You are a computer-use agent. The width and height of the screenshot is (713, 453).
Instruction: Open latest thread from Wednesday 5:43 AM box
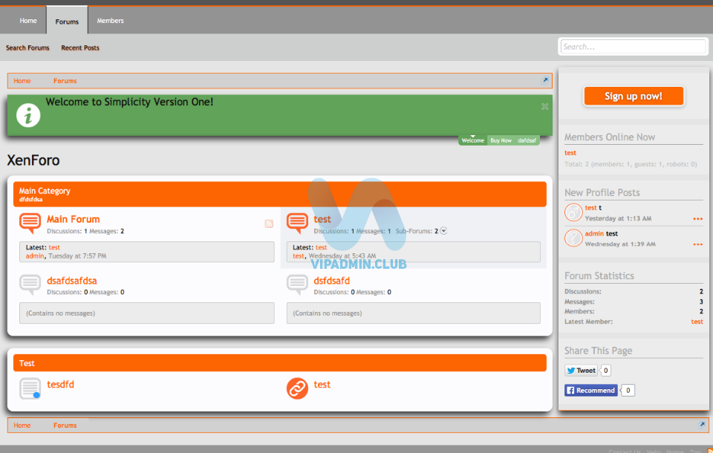322,247
